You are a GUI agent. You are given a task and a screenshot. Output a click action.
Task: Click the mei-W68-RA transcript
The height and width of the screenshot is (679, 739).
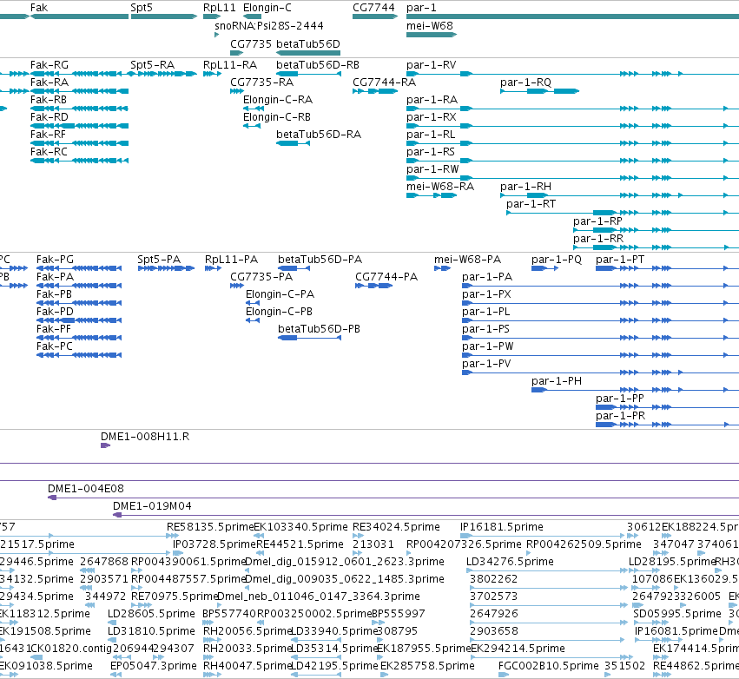point(432,195)
